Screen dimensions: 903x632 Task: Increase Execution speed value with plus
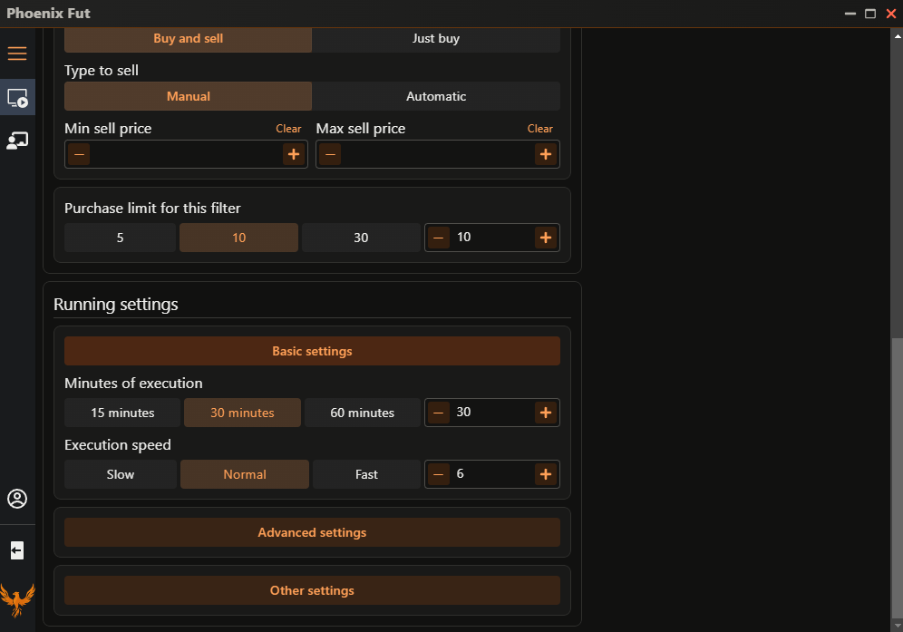545,474
